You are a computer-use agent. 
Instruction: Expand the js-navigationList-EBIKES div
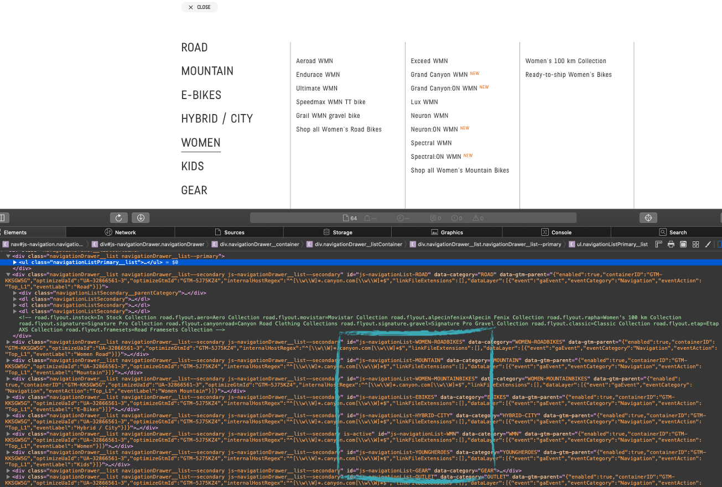pyautogui.click(x=8, y=397)
